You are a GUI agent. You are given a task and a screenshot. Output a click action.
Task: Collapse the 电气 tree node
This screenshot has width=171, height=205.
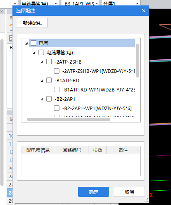[x=26, y=43]
